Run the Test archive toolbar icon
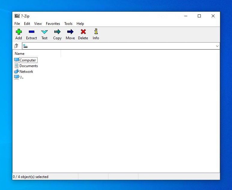 [x=44, y=32]
